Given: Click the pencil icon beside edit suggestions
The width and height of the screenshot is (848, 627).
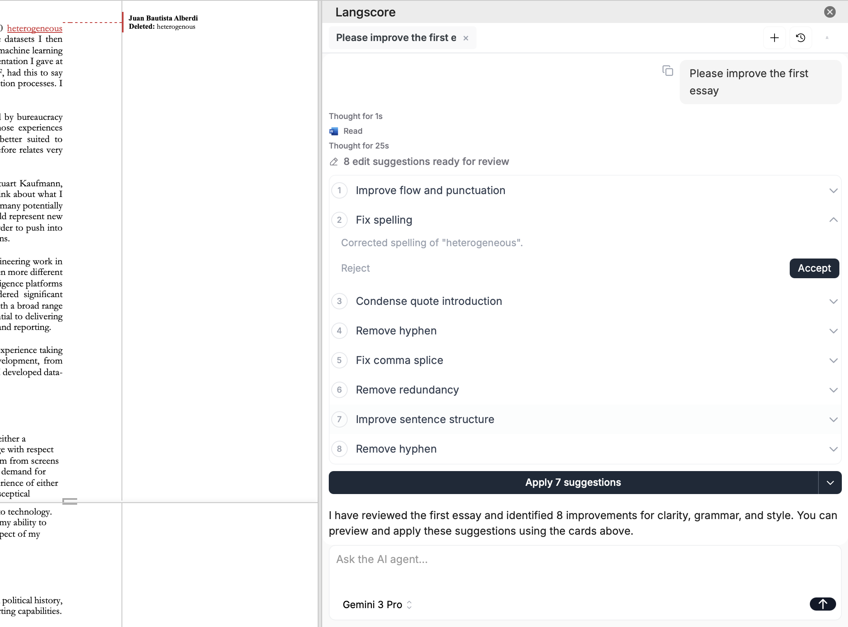Looking at the screenshot, I should pos(333,162).
